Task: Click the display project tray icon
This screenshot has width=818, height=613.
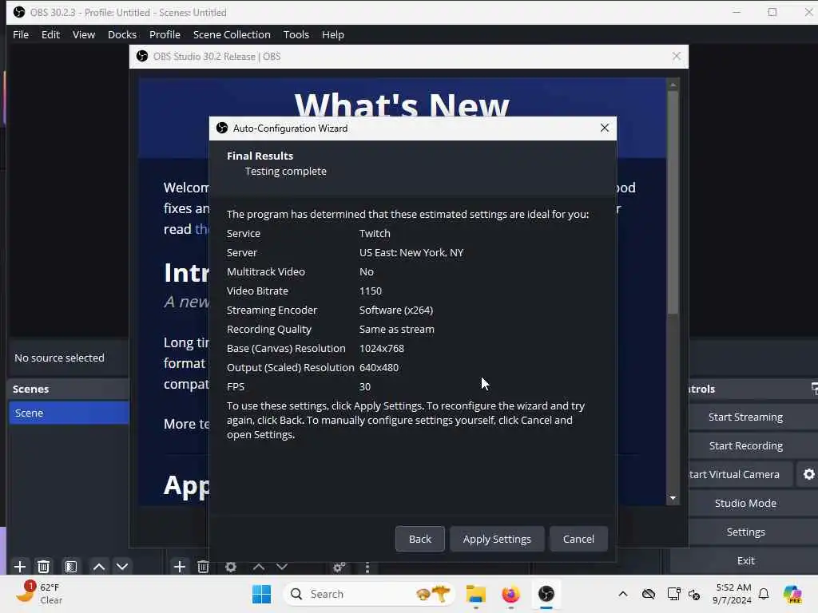Action: [x=673, y=594]
